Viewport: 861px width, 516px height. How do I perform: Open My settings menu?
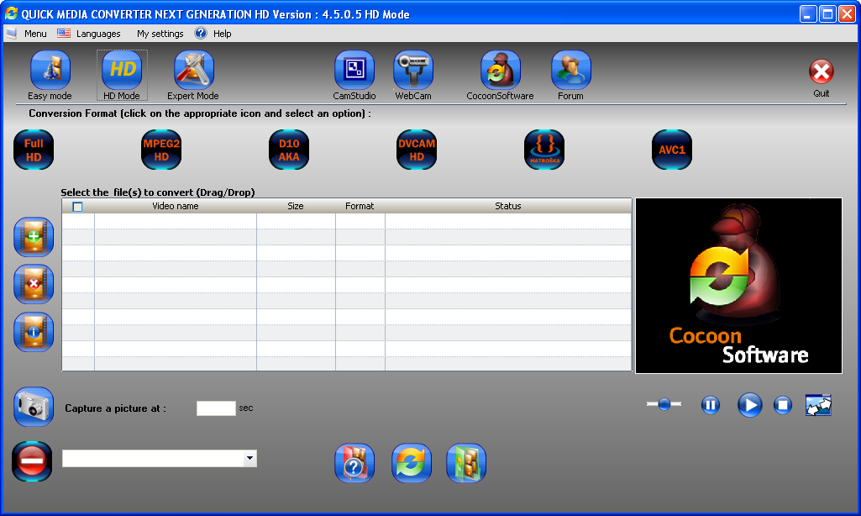coord(160,34)
